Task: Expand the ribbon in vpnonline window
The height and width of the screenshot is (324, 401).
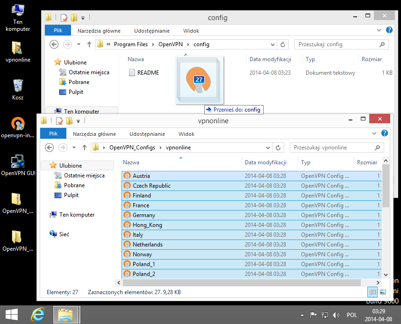Action: [x=374, y=134]
